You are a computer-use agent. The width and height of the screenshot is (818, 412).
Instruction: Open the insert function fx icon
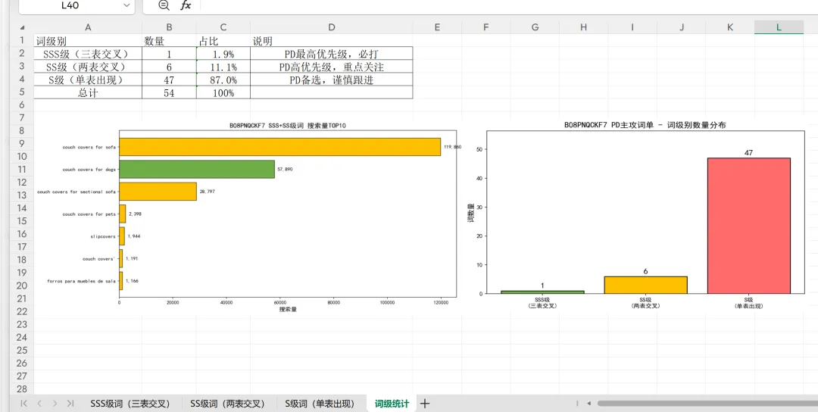point(186,5)
